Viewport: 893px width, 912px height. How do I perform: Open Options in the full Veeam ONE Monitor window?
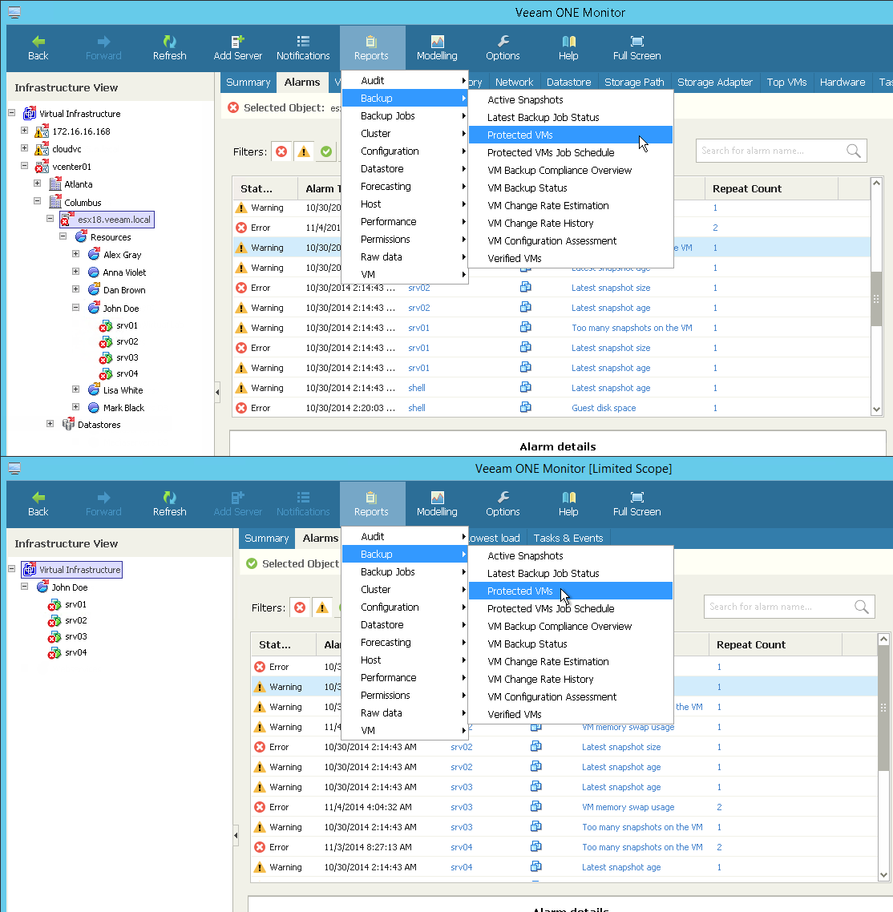click(x=503, y=48)
